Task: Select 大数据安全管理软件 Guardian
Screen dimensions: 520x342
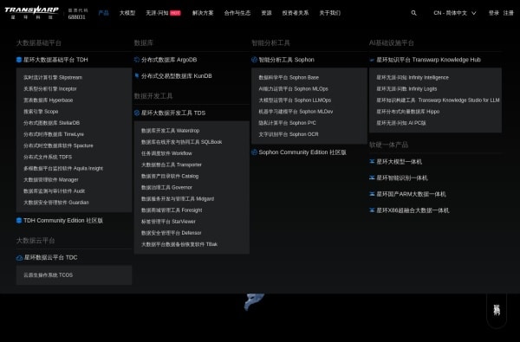Action: click(x=56, y=202)
